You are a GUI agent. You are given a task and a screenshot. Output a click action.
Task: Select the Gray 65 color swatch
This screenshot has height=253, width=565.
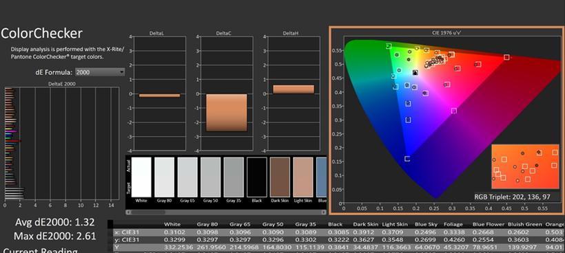pyautogui.click(x=187, y=177)
